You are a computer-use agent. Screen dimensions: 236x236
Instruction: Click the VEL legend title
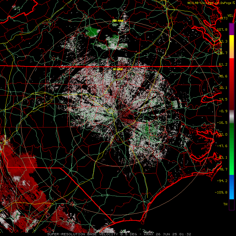point(230,16)
